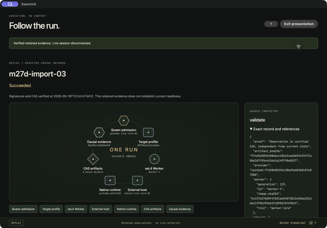Select the External host square node

click(137, 180)
